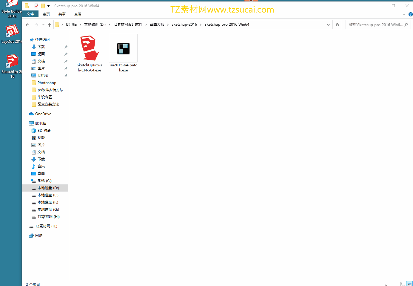The image size is (413, 286).
Task: Select the su2015-64-patch.exe file
Action: point(123,53)
